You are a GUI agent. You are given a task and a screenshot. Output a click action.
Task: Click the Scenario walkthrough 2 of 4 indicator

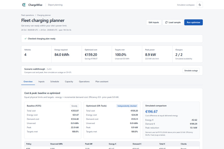click(x=49, y=69)
